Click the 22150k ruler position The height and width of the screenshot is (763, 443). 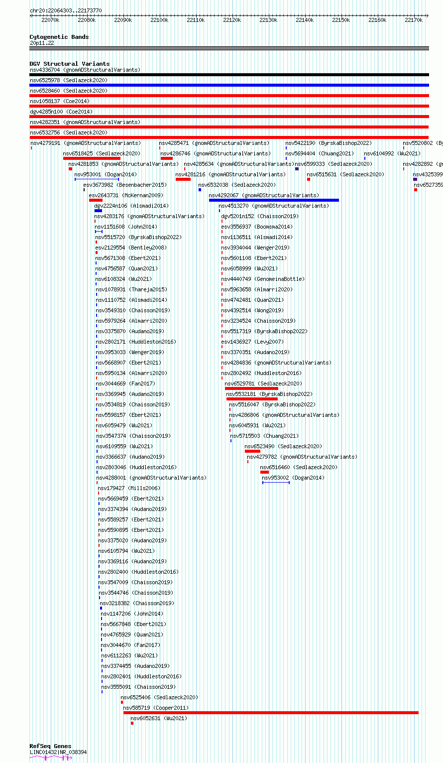pyautogui.click(x=341, y=20)
